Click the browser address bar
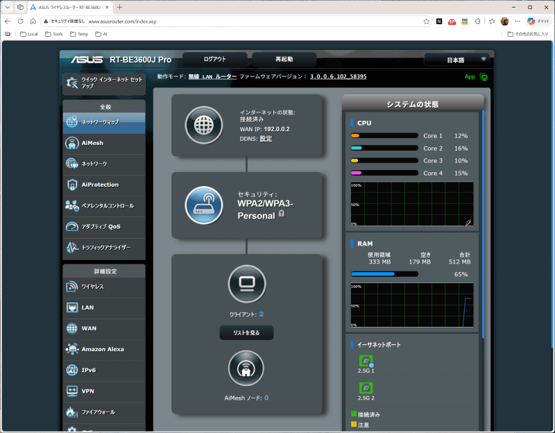Viewport: 555px width, 433px height. (237, 22)
